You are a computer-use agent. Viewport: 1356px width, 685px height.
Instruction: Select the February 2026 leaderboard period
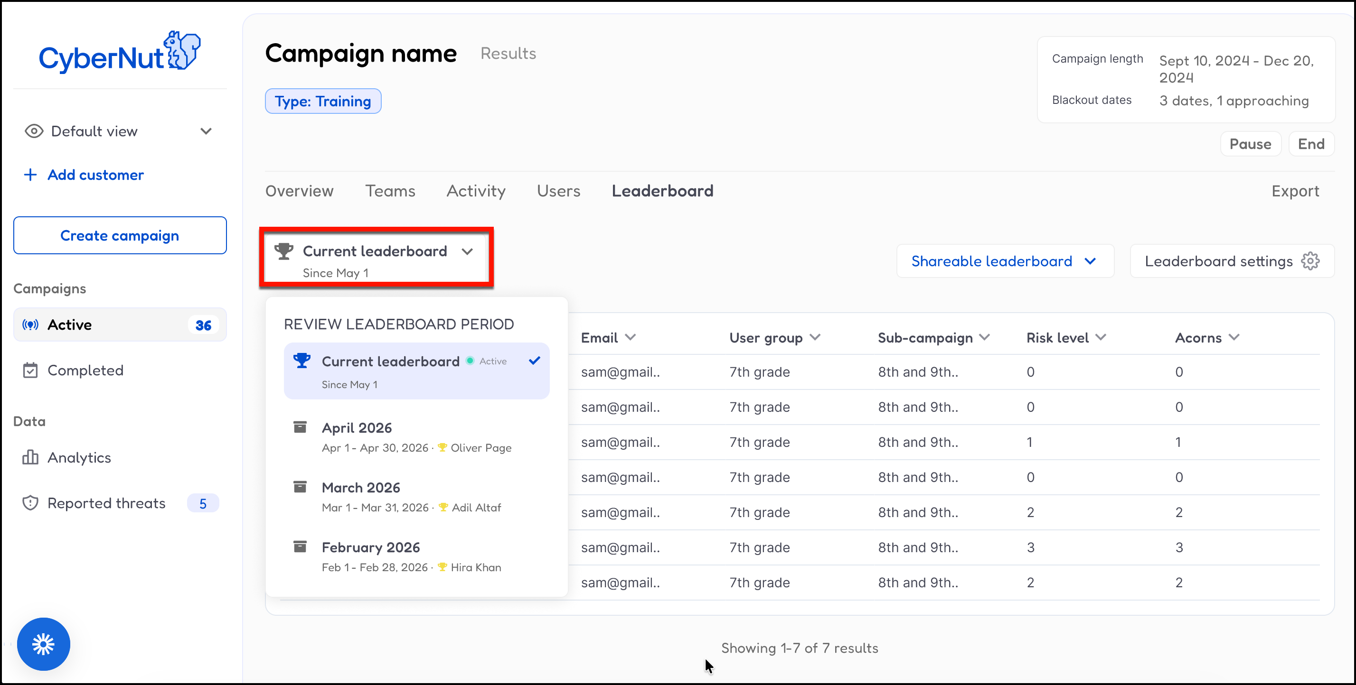click(416, 556)
